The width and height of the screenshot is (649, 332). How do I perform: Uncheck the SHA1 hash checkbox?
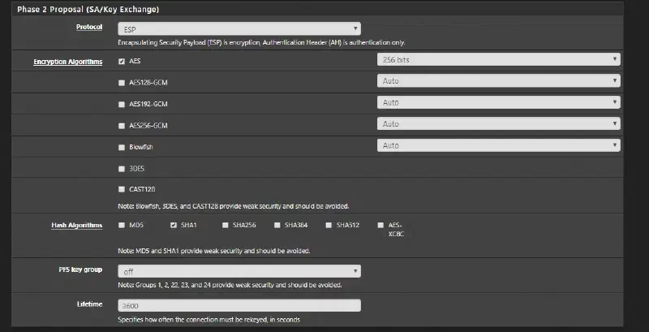click(x=174, y=225)
